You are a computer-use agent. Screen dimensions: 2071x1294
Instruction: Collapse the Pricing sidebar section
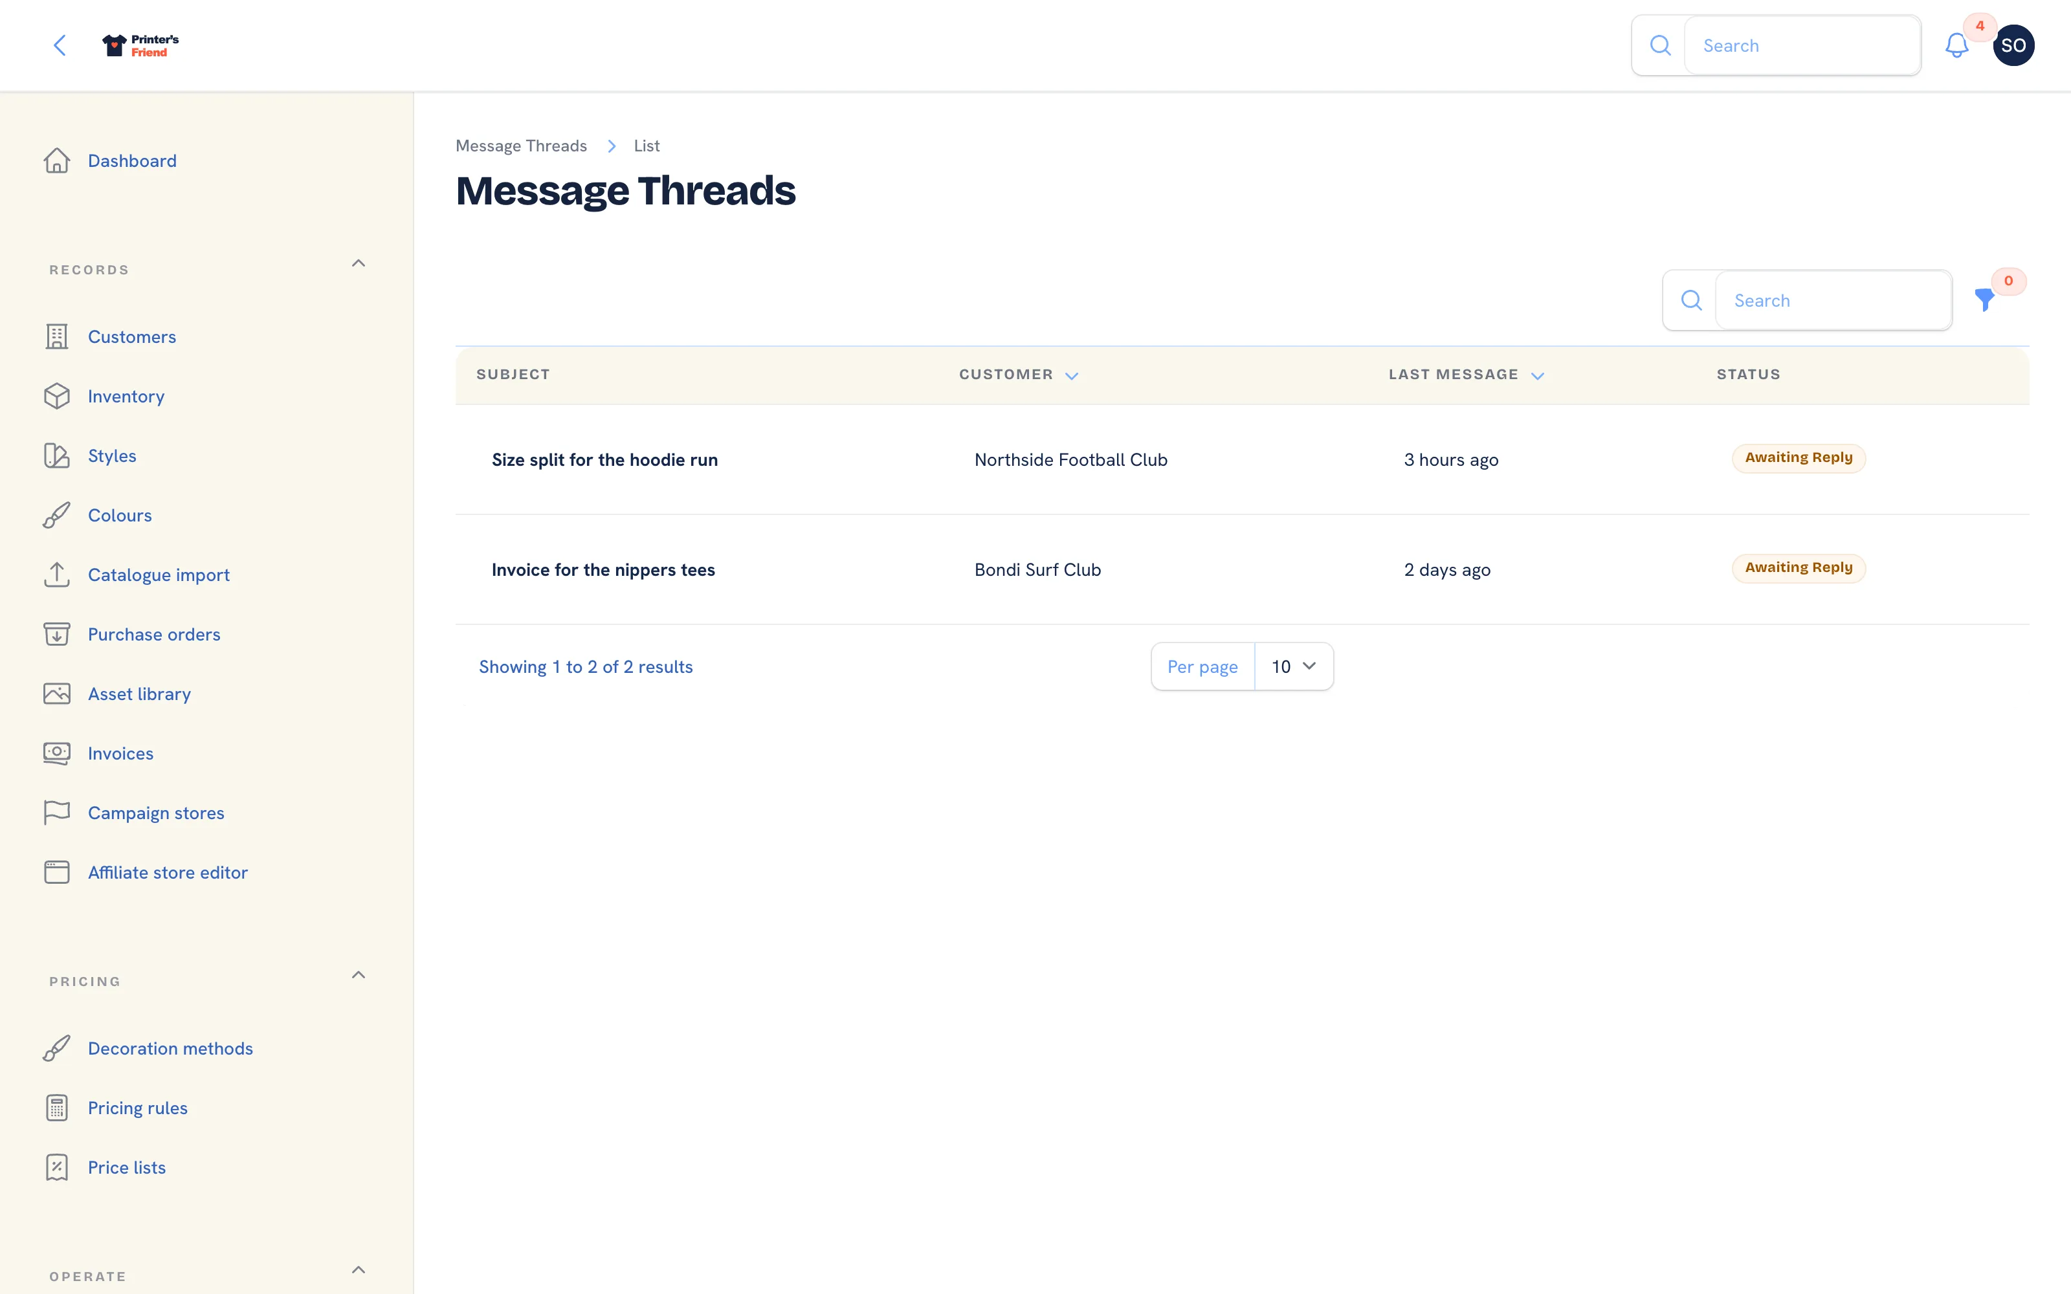tap(359, 975)
